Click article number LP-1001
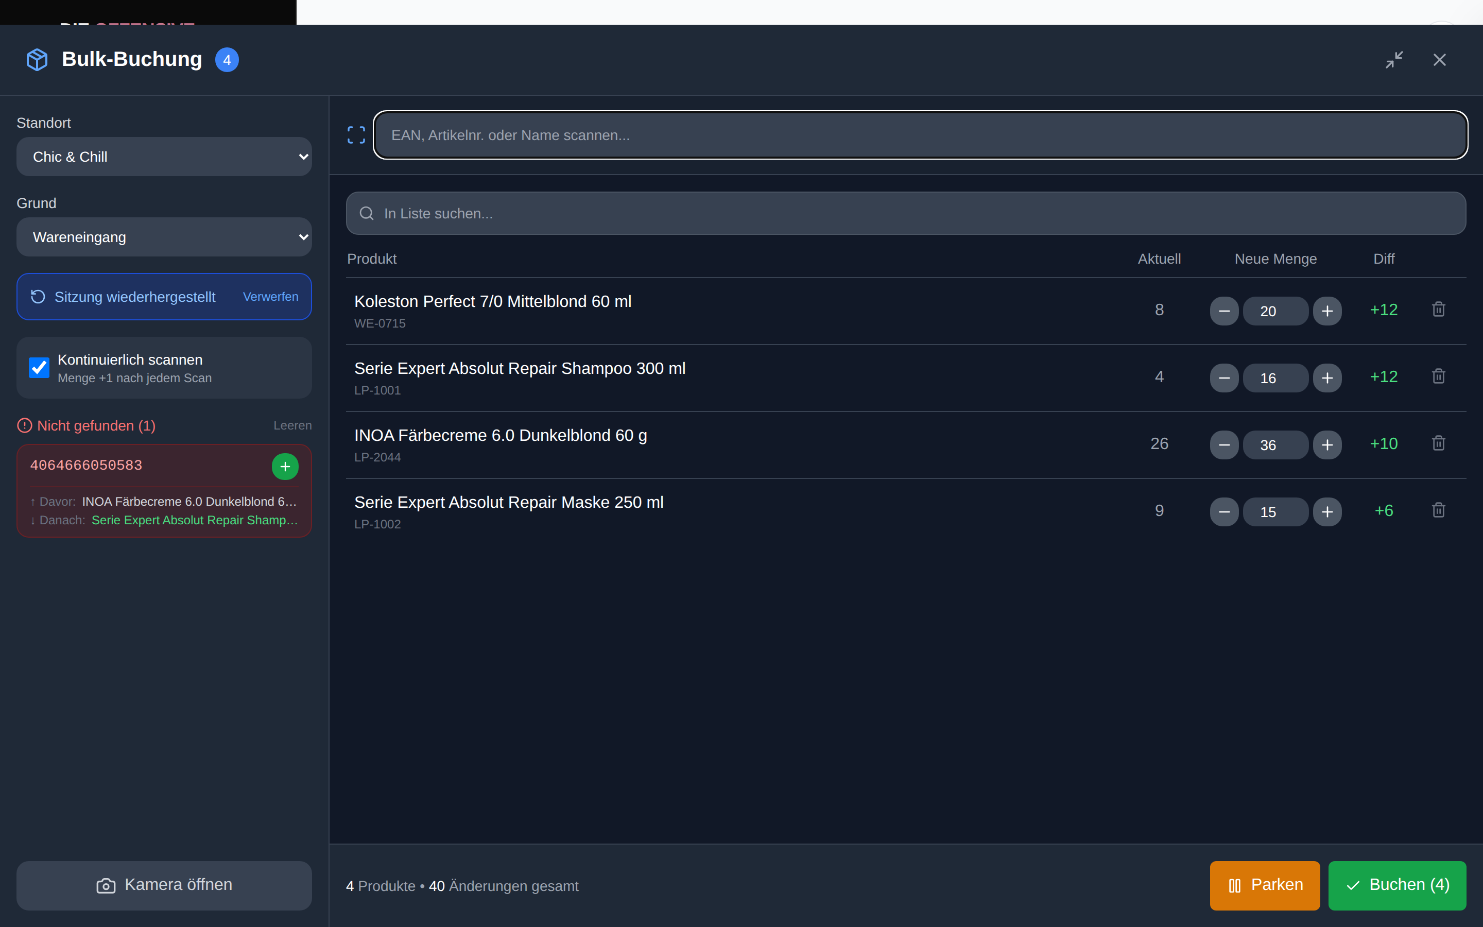This screenshot has width=1483, height=927. coord(377,390)
